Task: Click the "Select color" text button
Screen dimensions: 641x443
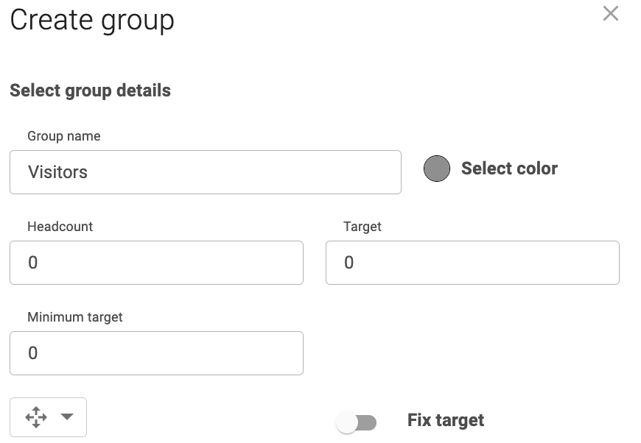Action: click(509, 169)
